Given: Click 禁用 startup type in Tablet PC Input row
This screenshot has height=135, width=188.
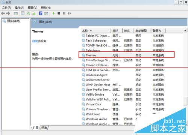Looking at the screenshot, I should click(138, 36).
